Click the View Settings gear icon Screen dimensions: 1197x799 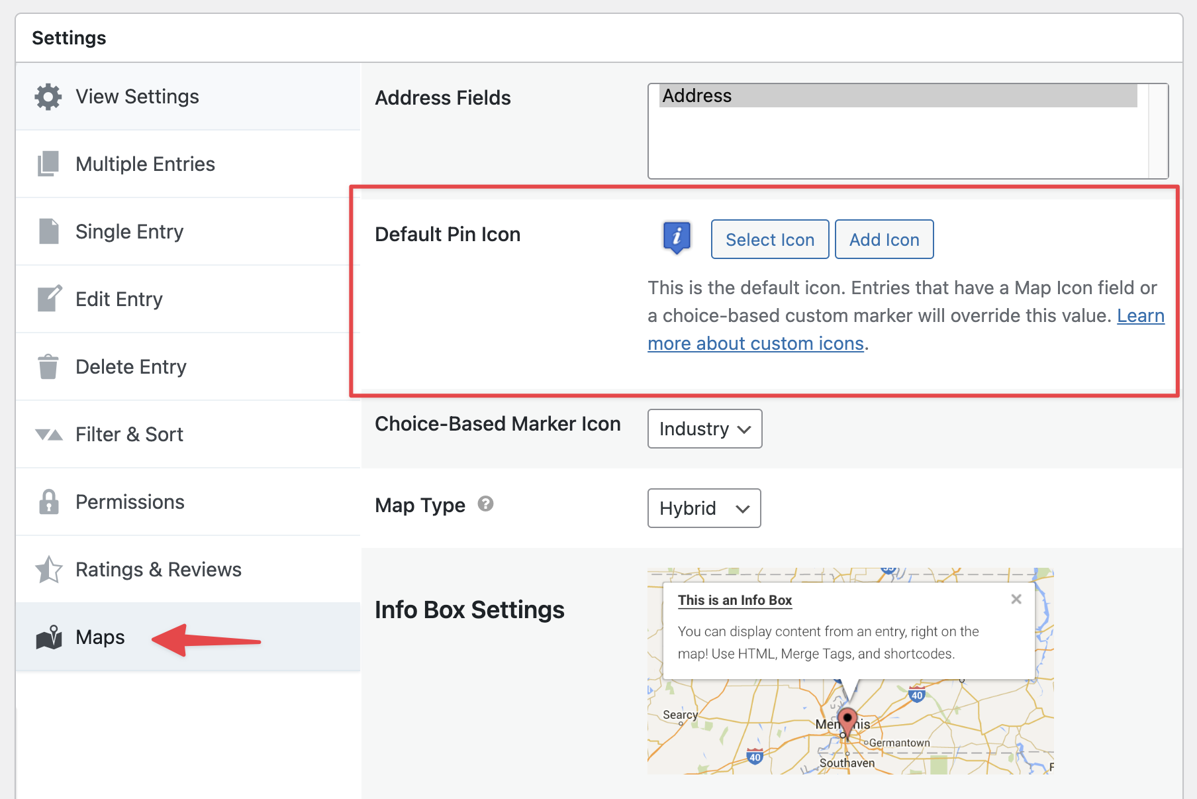[x=48, y=97]
